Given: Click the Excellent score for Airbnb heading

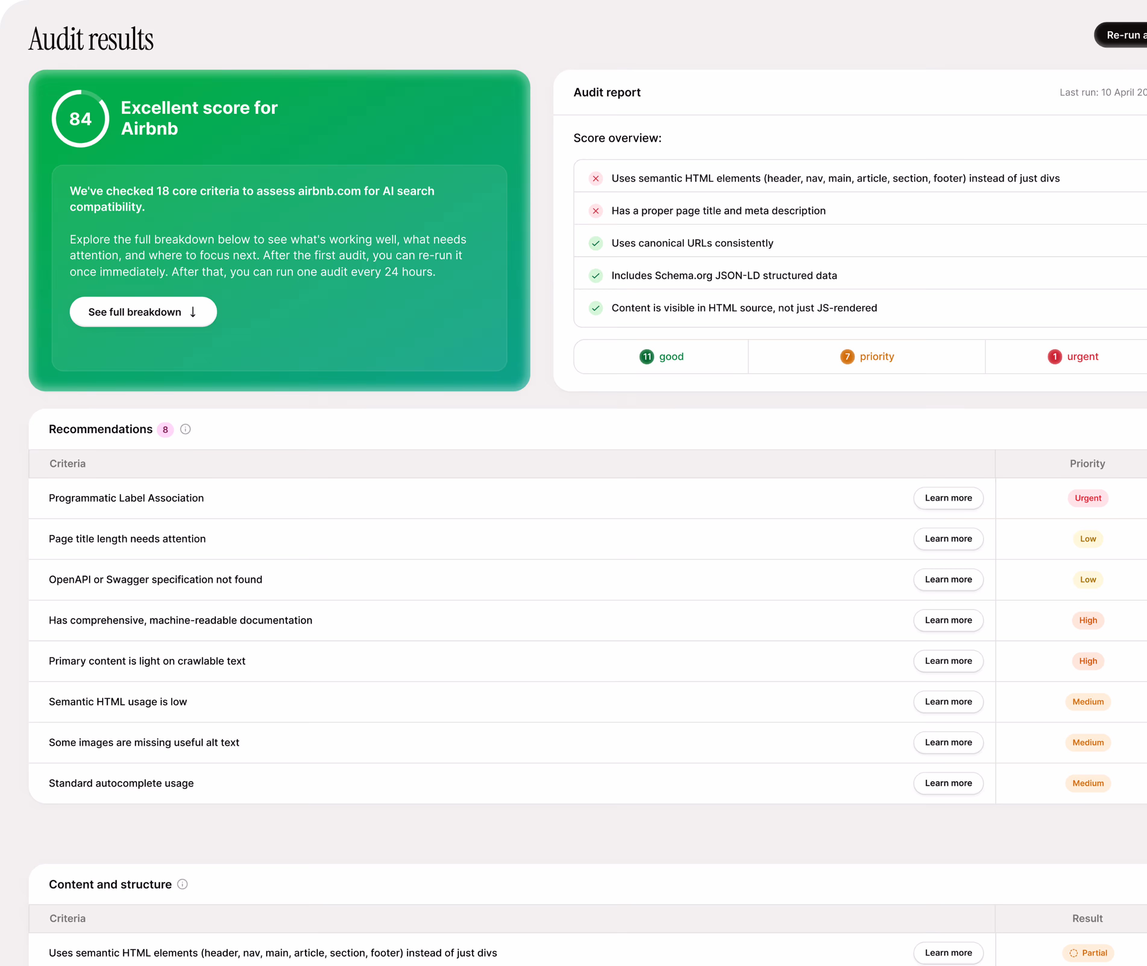Looking at the screenshot, I should [x=199, y=118].
